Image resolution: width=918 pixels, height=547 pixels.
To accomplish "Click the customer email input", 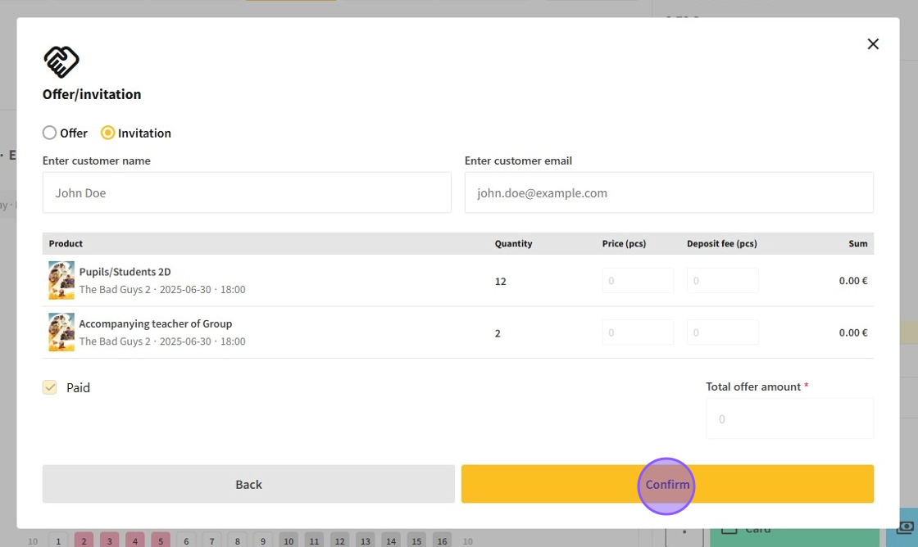I will [x=668, y=193].
